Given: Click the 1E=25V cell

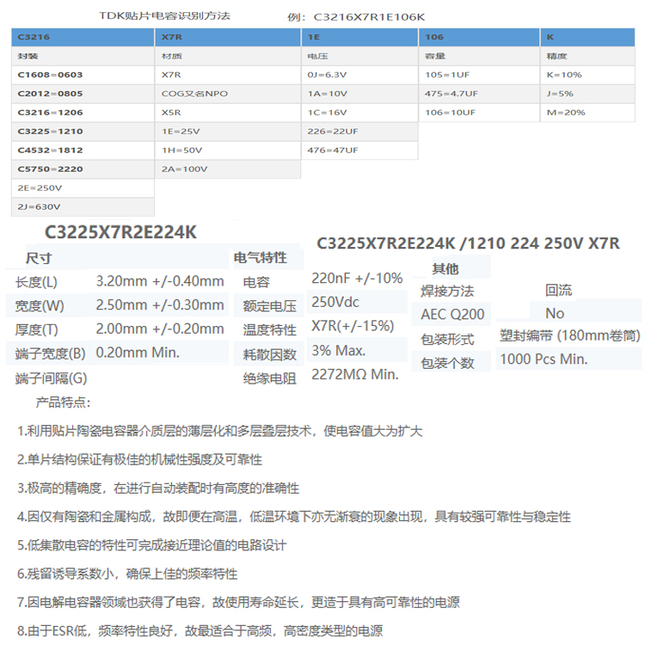Looking at the screenshot, I should 228,132.
